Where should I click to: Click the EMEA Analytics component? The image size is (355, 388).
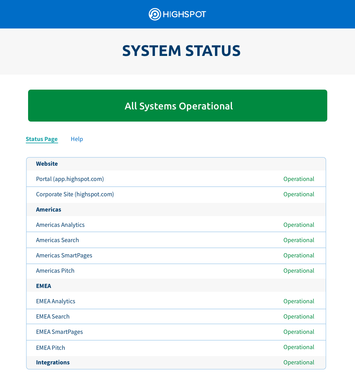(x=55, y=302)
